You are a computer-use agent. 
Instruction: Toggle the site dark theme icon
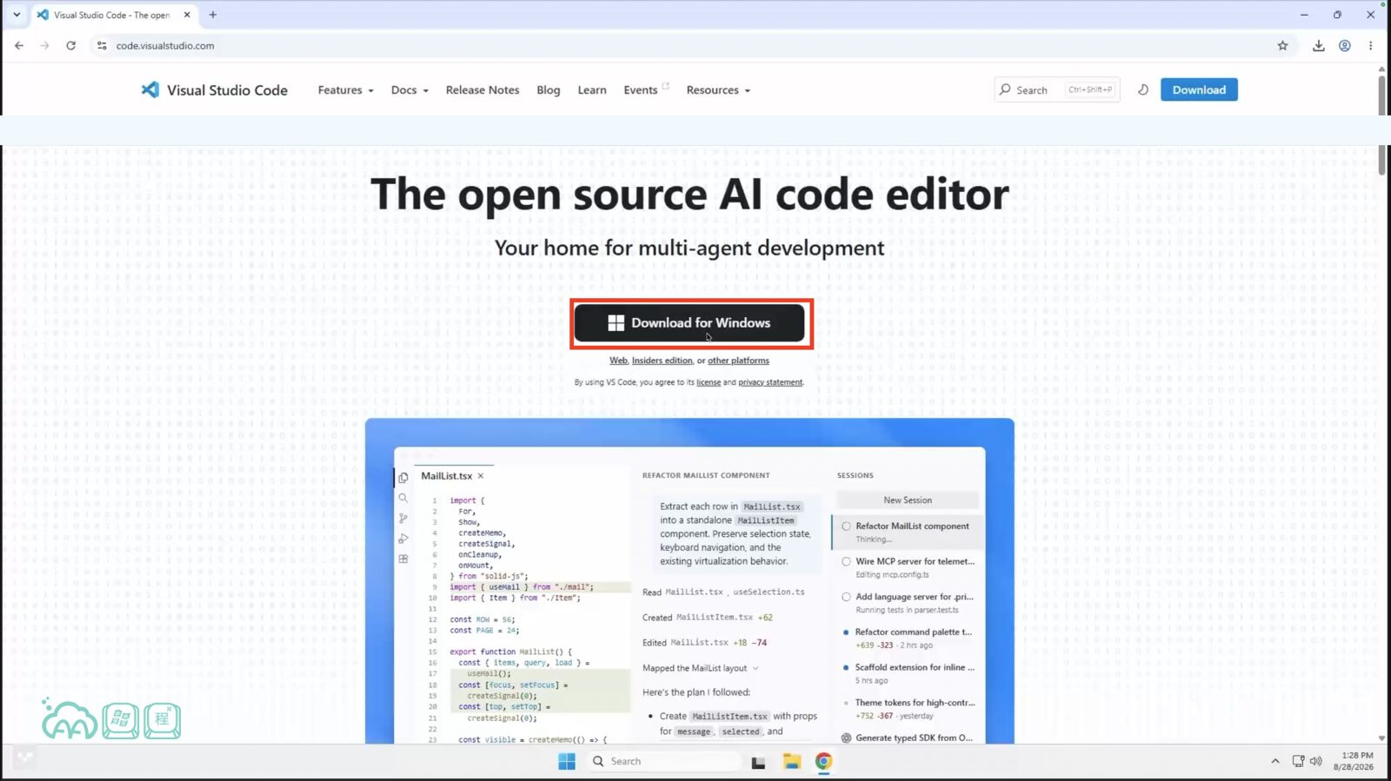click(1143, 89)
